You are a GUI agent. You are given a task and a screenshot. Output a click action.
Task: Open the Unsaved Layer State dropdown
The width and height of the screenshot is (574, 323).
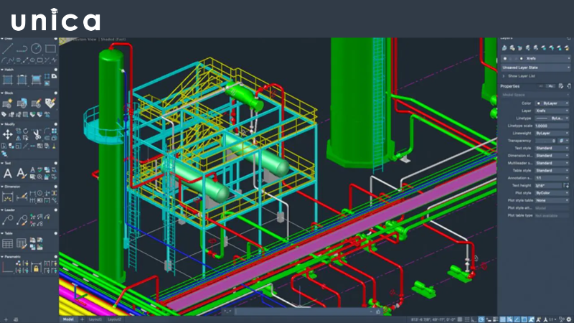(x=535, y=67)
